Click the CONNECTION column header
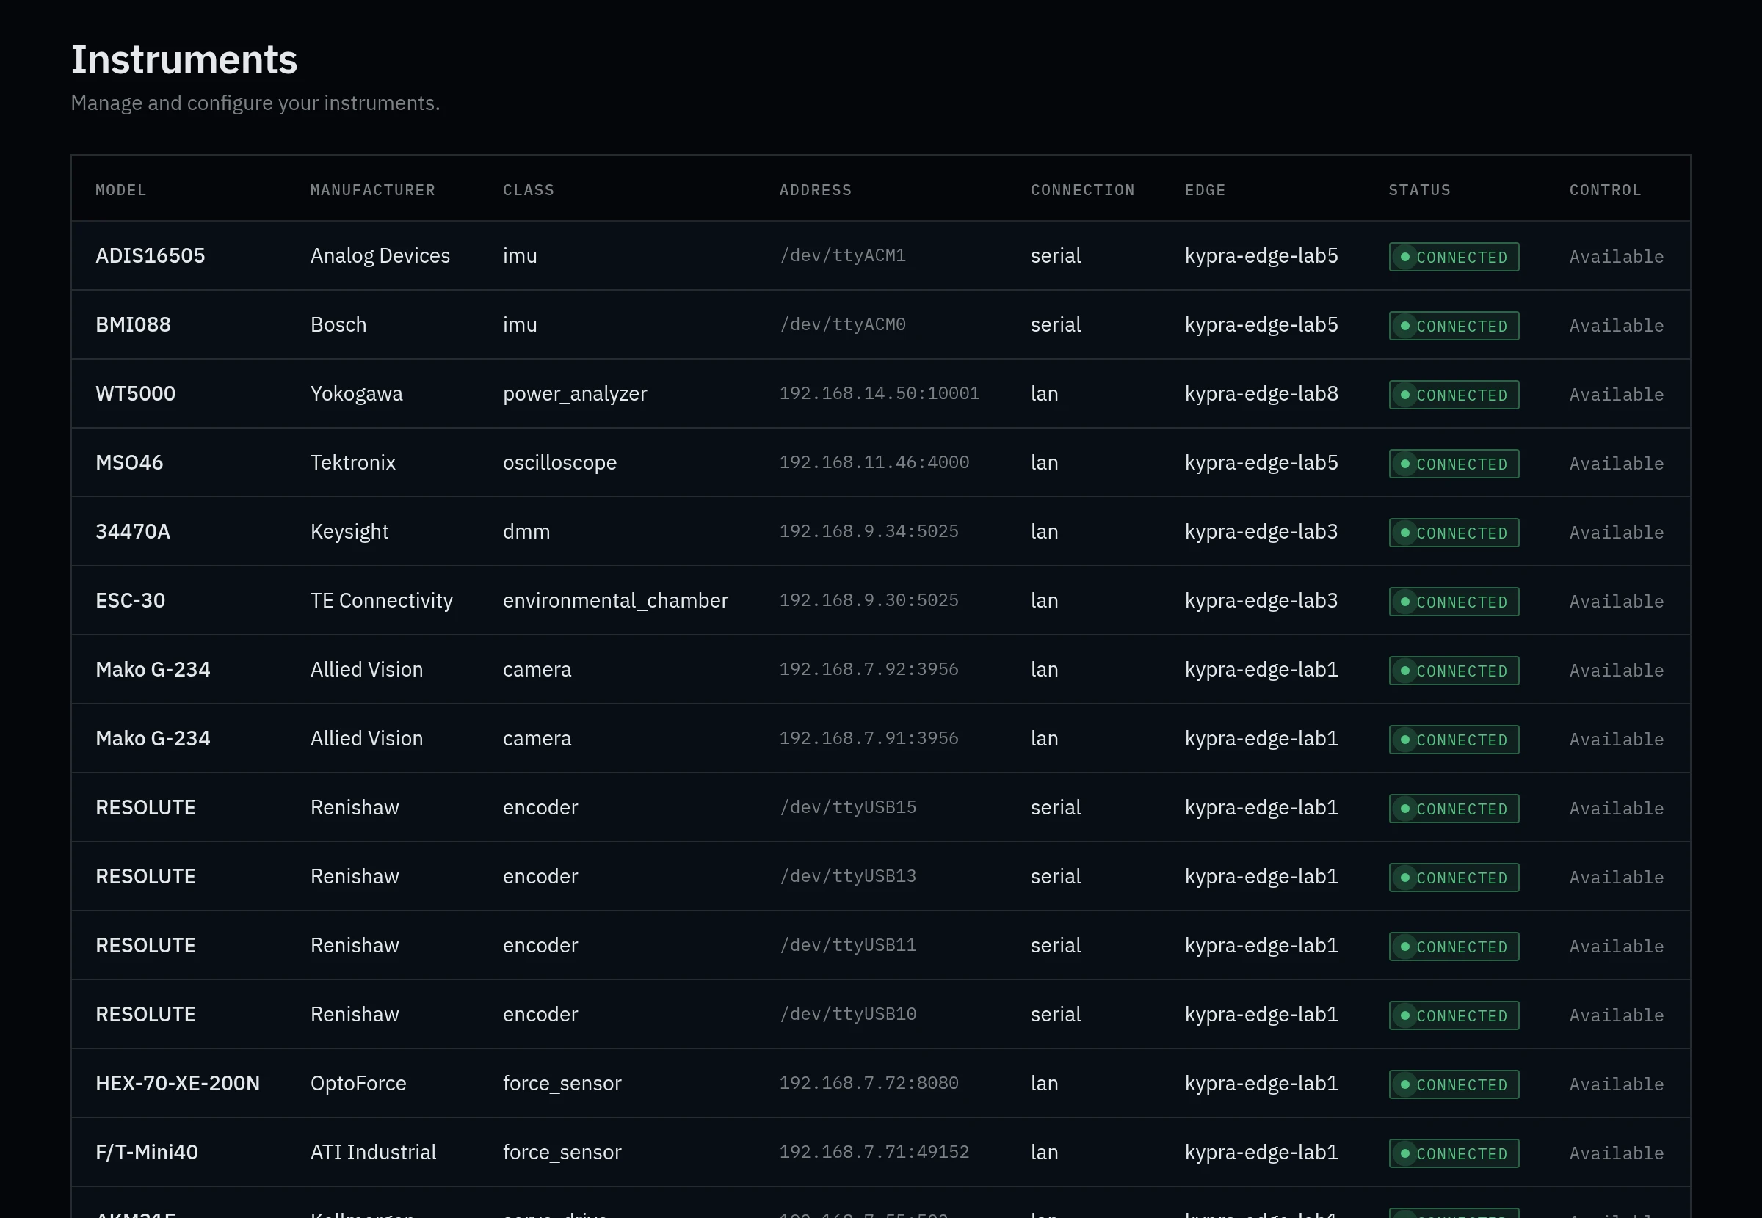Viewport: 1762px width, 1218px height. (x=1083, y=190)
